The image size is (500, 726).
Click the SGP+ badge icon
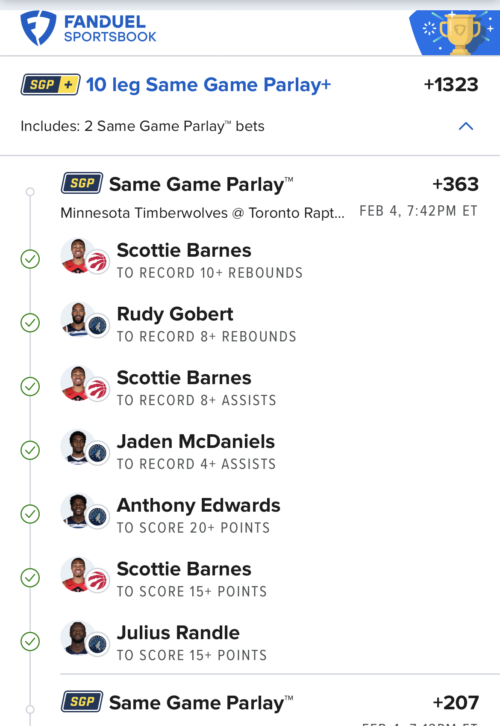pyautogui.click(x=50, y=85)
